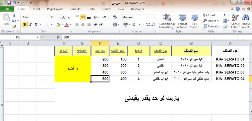Decrease font size with shrink font icon

pyautogui.click(x=69, y=17)
